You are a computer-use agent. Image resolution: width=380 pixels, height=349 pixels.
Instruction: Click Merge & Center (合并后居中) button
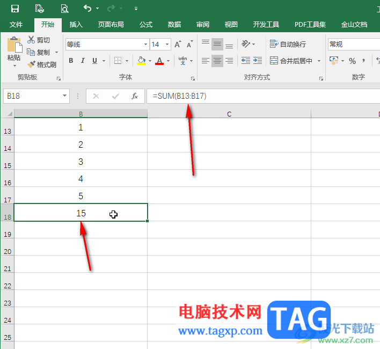291,61
